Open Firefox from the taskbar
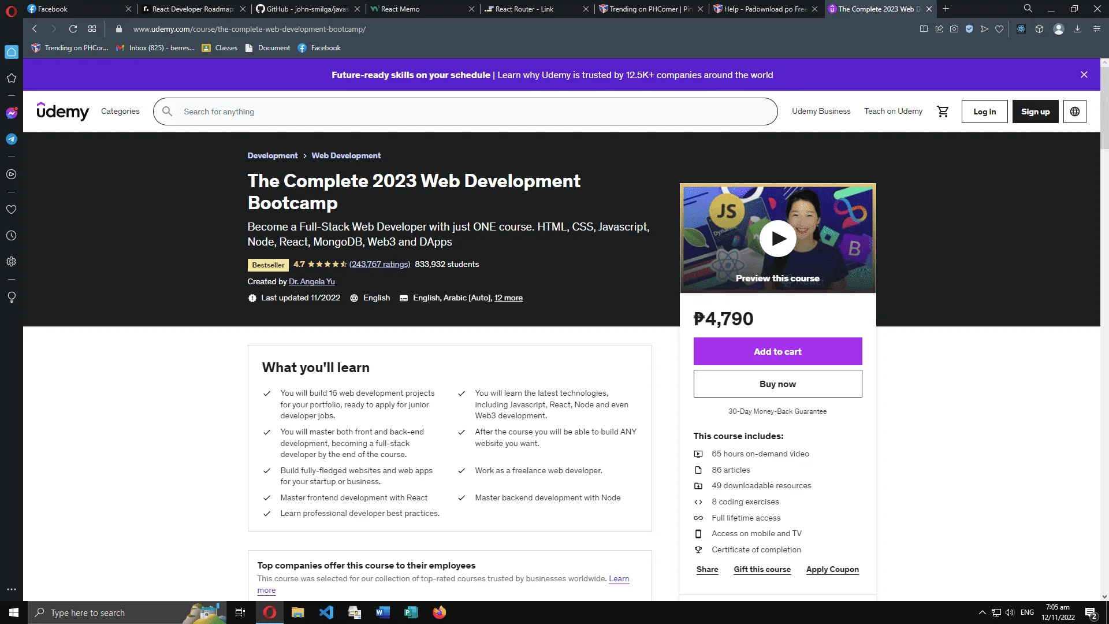1109x624 pixels. pyautogui.click(x=440, y=612)
